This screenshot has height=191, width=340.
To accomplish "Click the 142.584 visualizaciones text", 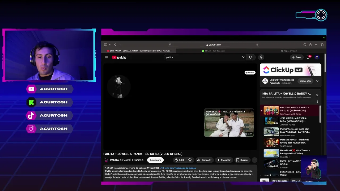I will (x=117, y=168).
